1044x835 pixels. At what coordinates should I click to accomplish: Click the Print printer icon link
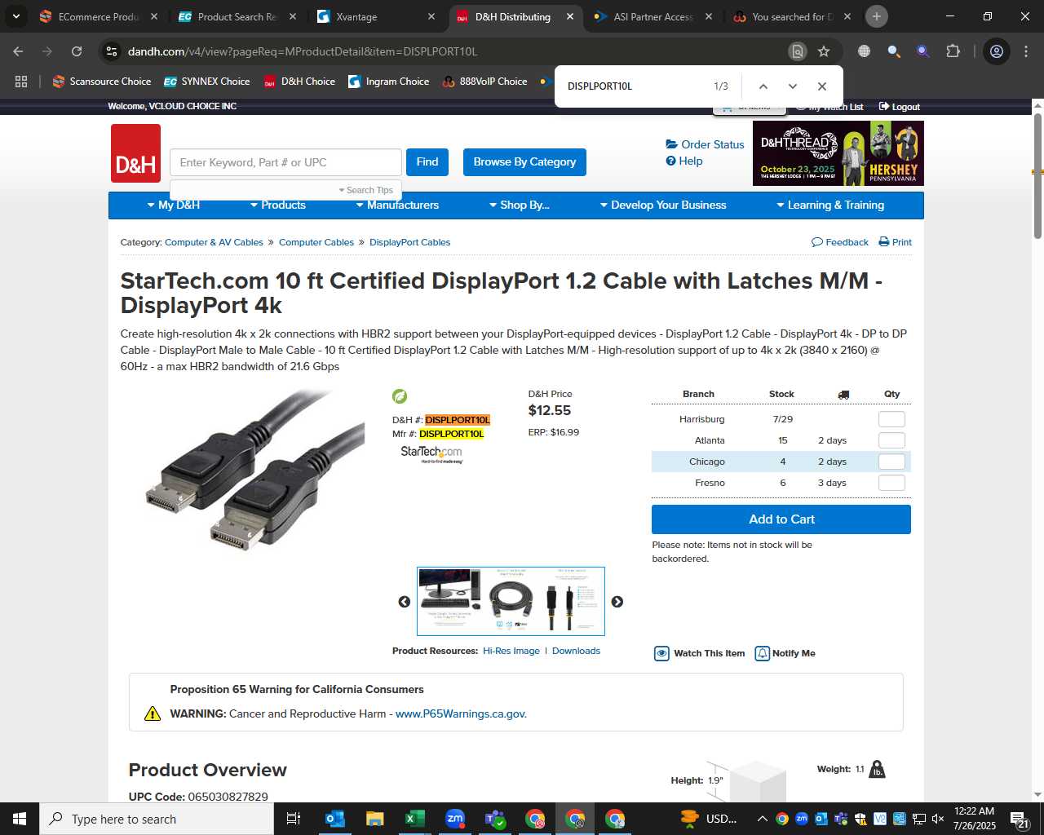pos(895,242)
